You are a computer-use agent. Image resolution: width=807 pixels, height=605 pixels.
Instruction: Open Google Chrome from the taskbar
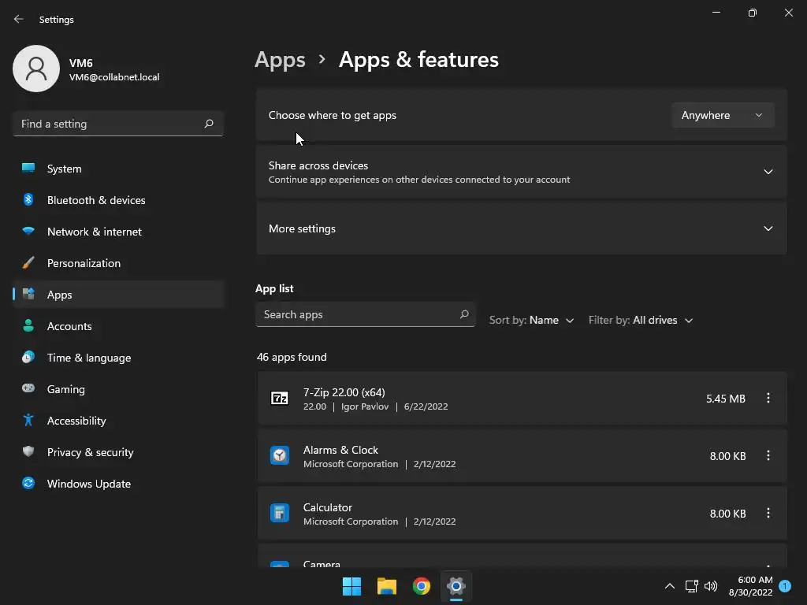[422, 586]
